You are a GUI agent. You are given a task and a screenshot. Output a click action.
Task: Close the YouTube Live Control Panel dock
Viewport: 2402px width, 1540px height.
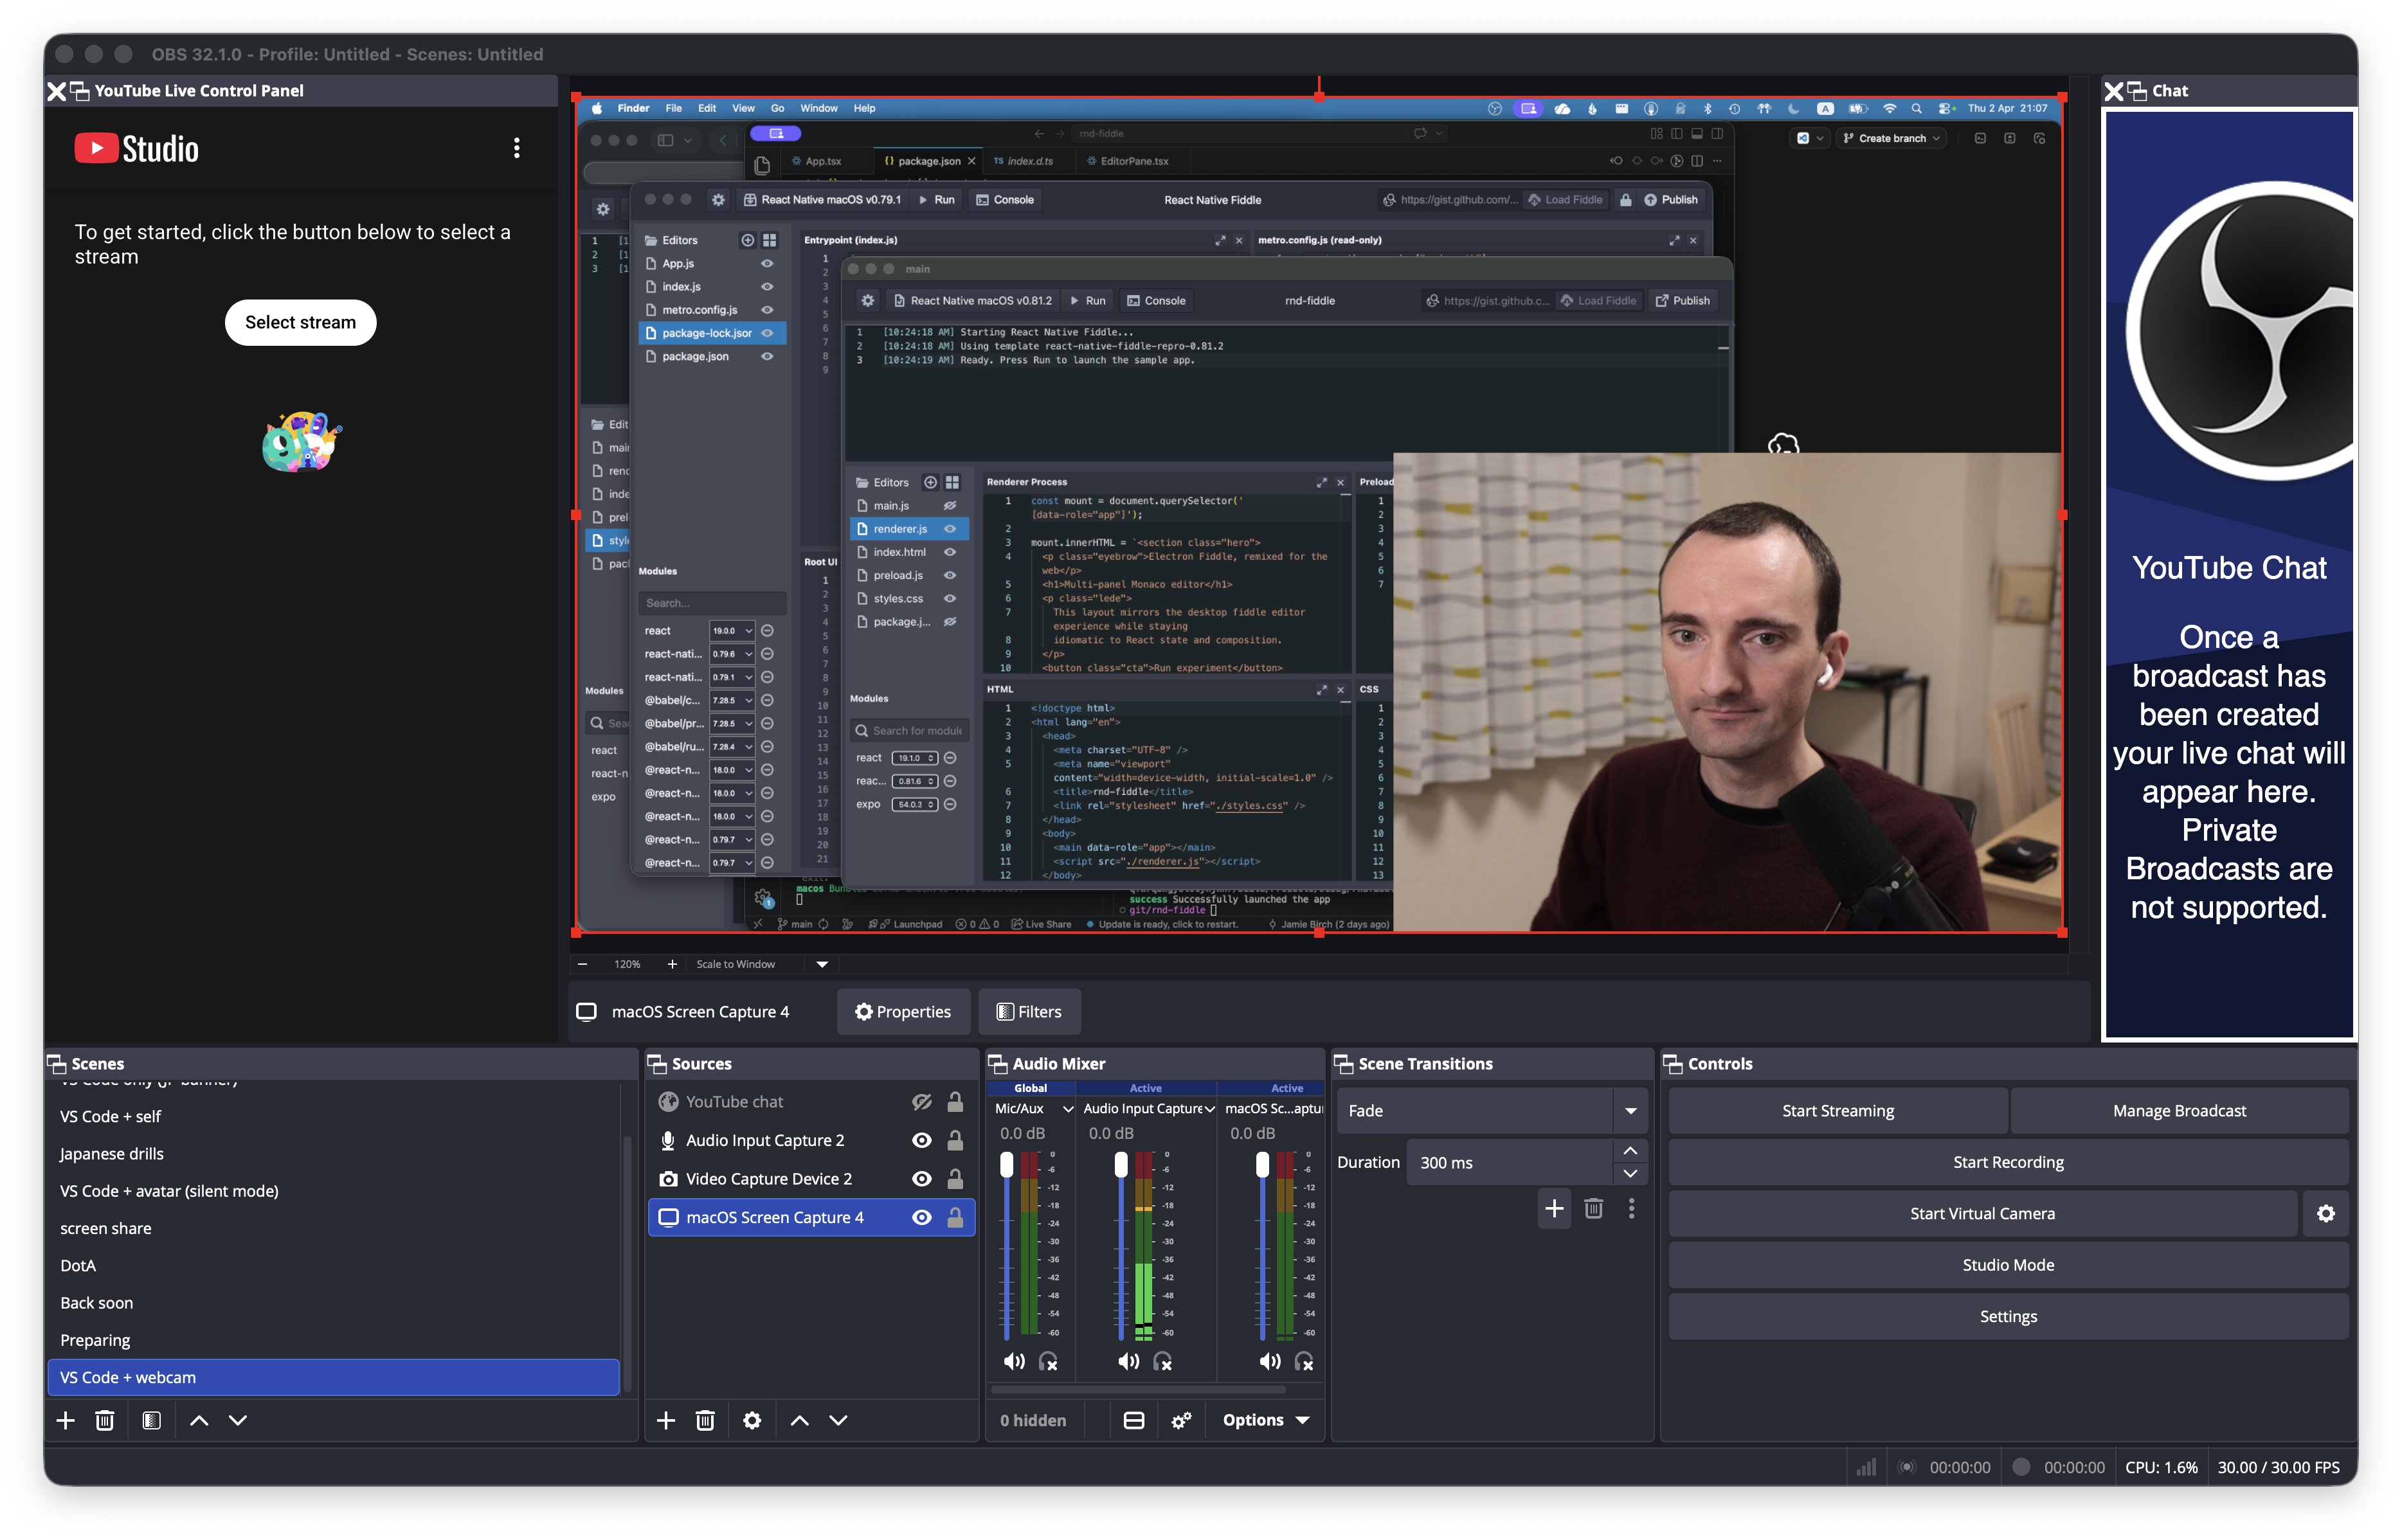57,91
